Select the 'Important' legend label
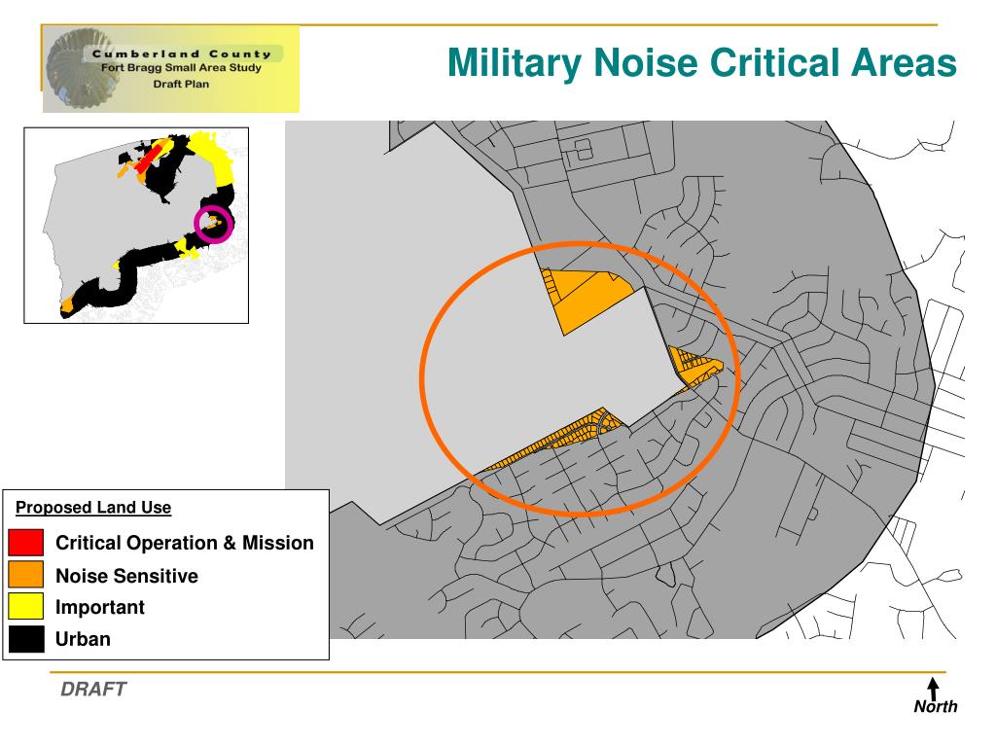This screenshot has width=996, height=747. (x=100, y=607)
